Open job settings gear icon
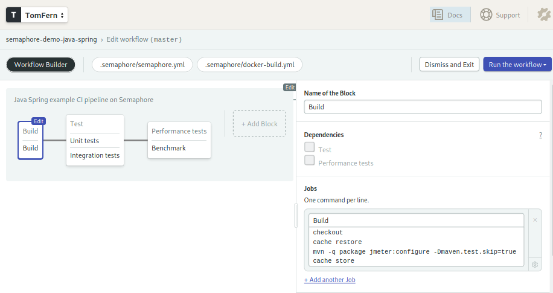 [535, 265]
